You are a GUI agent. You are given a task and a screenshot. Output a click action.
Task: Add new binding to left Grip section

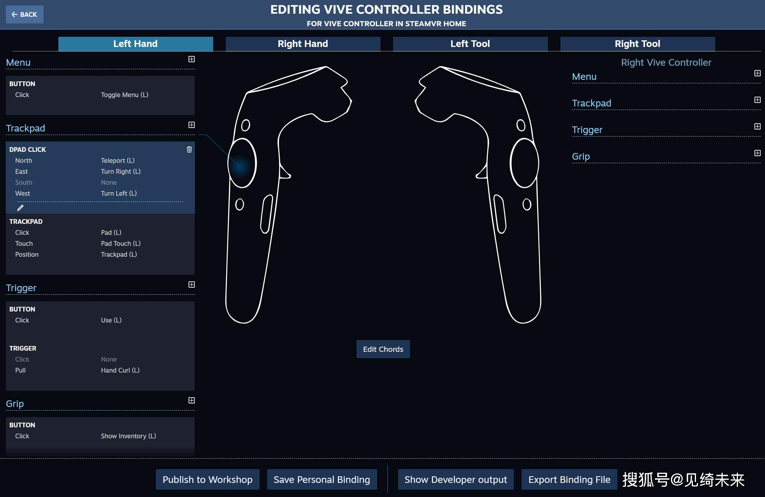pyautogui.click(x=192, y=400)
